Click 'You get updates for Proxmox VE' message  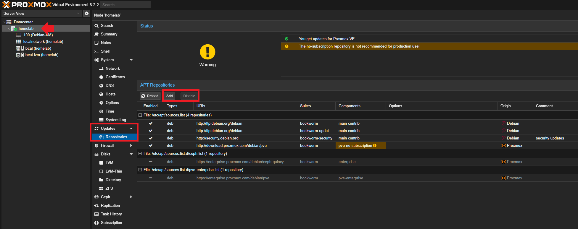tap(326, 39)
